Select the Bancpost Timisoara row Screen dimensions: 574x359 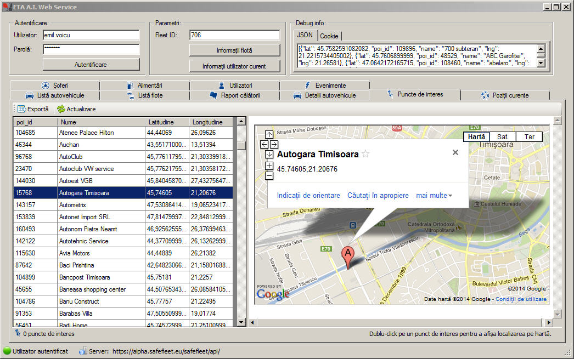[x=123, y=277]
